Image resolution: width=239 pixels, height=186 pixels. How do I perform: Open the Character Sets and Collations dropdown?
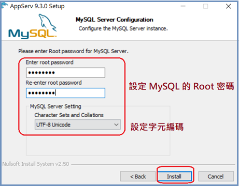click(x=78, y=125)
